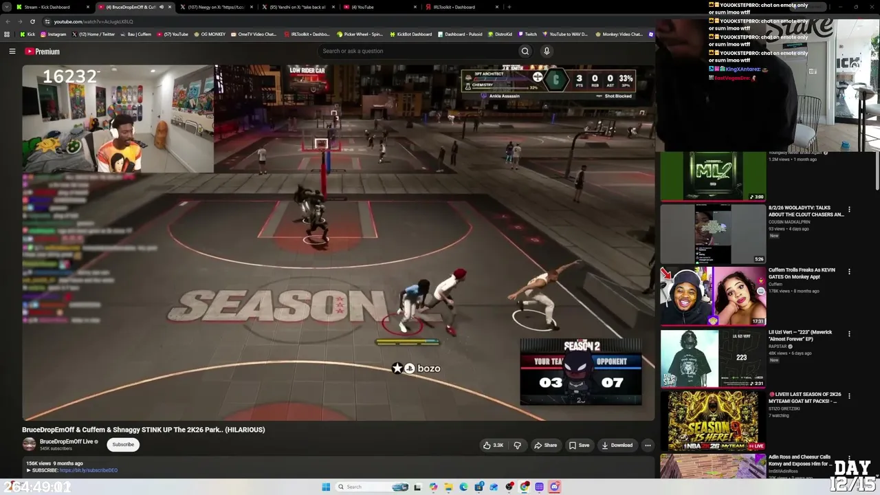Open the Edge icon on the taskbar
The height and width of the screenshot is (495, 880).
pyautogui.click(x=463, y=487)
